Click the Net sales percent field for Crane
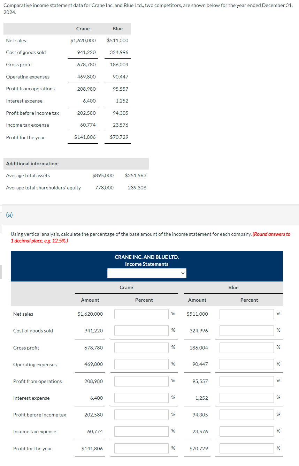This screenshot has width=299, height=466. coord(141,314)
